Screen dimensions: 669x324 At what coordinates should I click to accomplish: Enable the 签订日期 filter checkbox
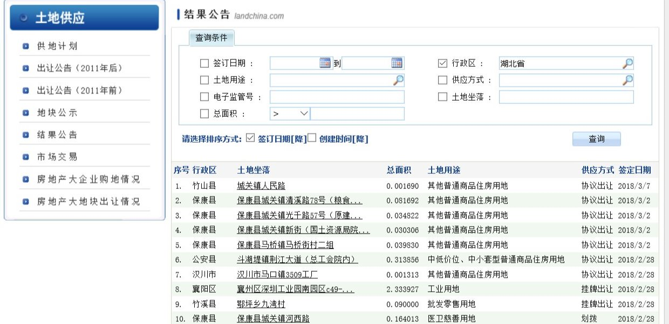204,64
